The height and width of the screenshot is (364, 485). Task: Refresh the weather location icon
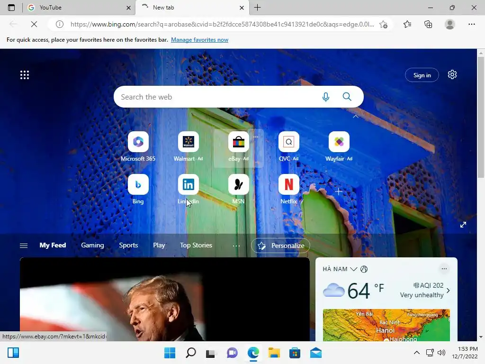(x=364, y=269)
